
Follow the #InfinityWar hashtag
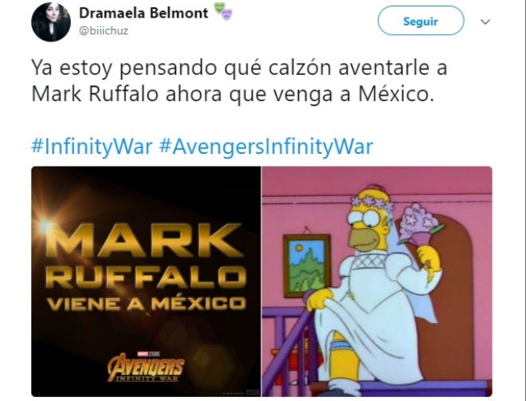92,147
